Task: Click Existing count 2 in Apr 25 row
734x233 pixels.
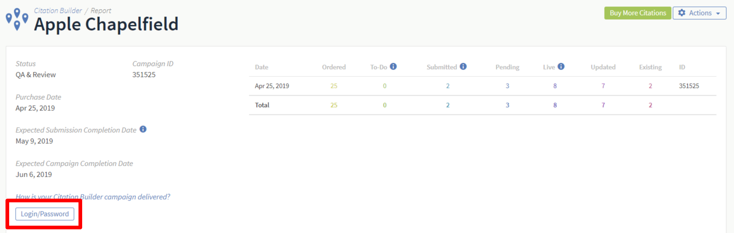Action: pyautogui.click(x=650, y=86)
